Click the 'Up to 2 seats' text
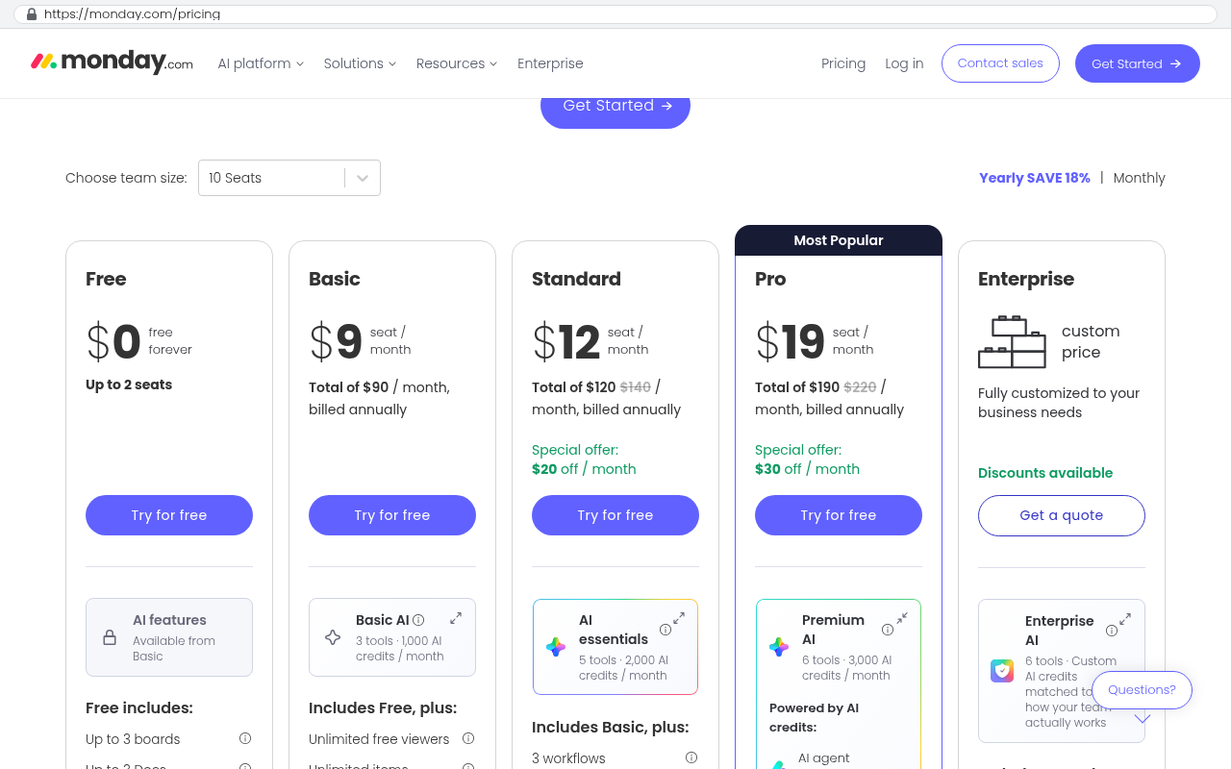 coord(129,384)
